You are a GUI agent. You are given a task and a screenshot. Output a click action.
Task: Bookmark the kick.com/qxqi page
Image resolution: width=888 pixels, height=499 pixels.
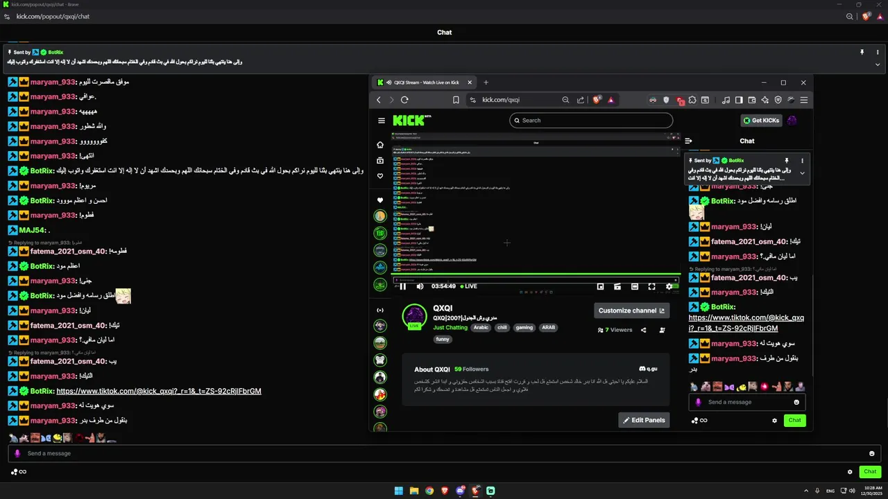pyautogui.click(x=456, y=100)
